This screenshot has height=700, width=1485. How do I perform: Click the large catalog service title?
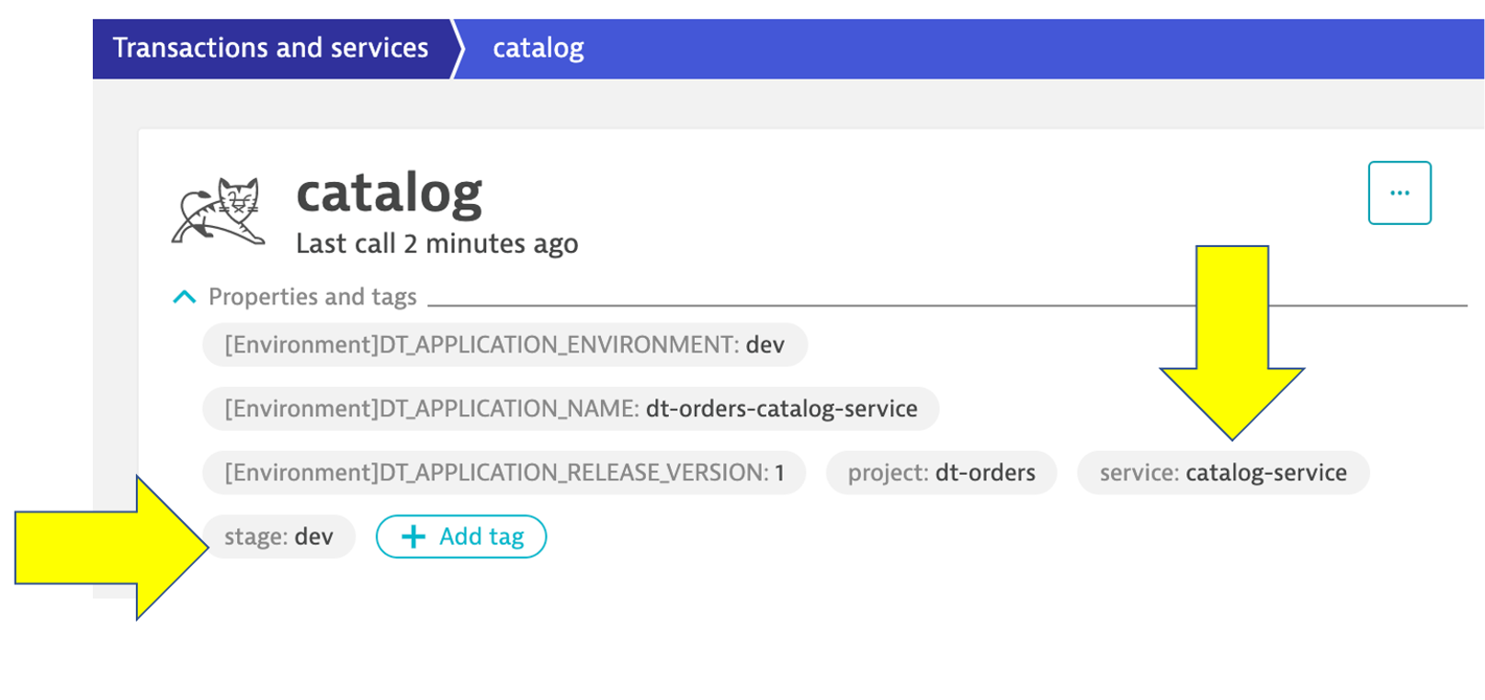389,193
